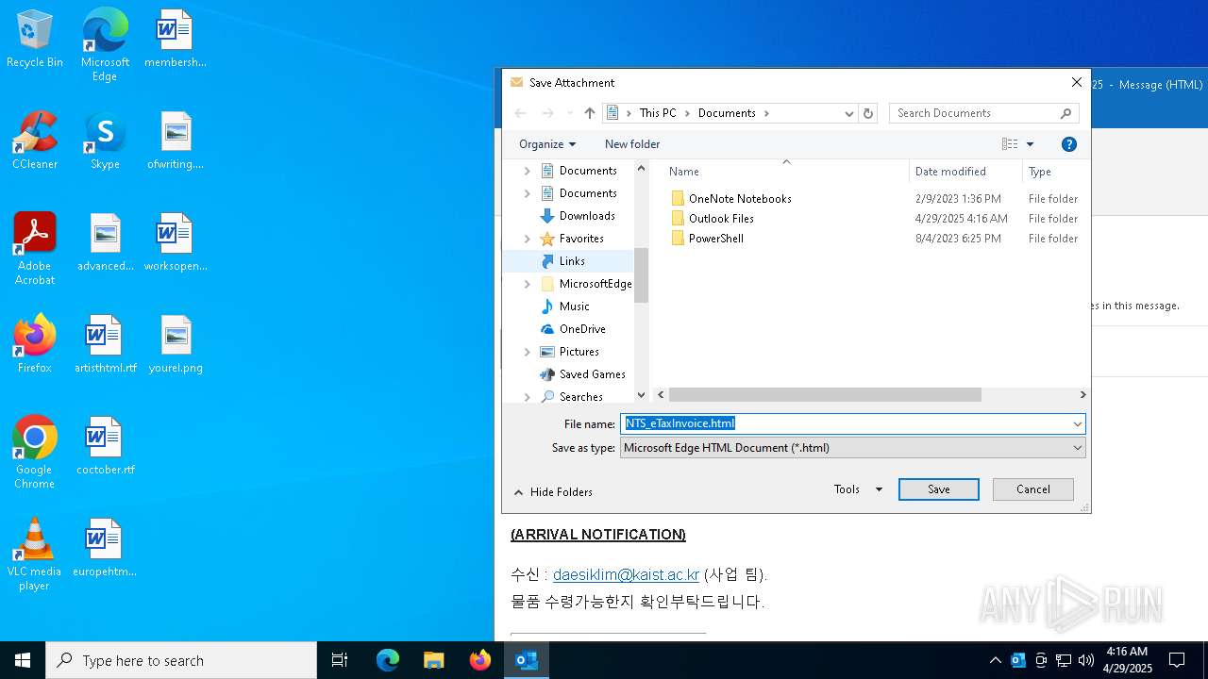Screen dimensions: 1208x679
Task: Launch Adobe Acrobat from desktop
Action: pos(35,249)
